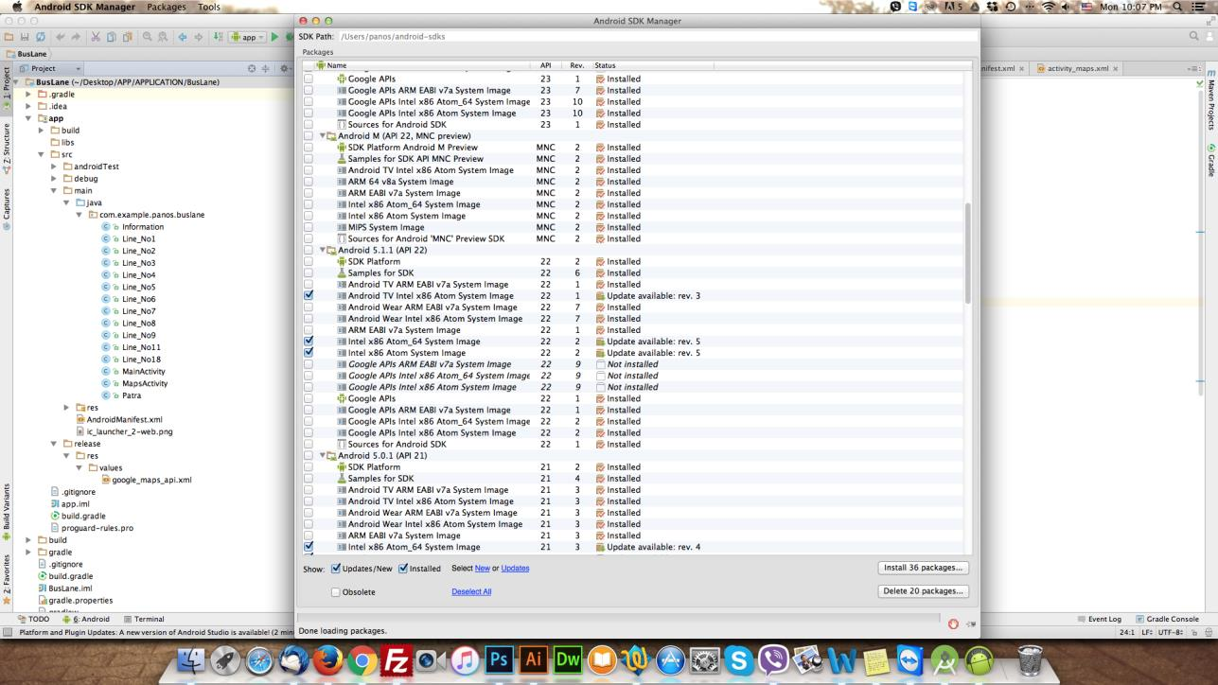Open Illustrator from the dock
The width and height of the screenshot is (1218, 685).
coord(534,660)
